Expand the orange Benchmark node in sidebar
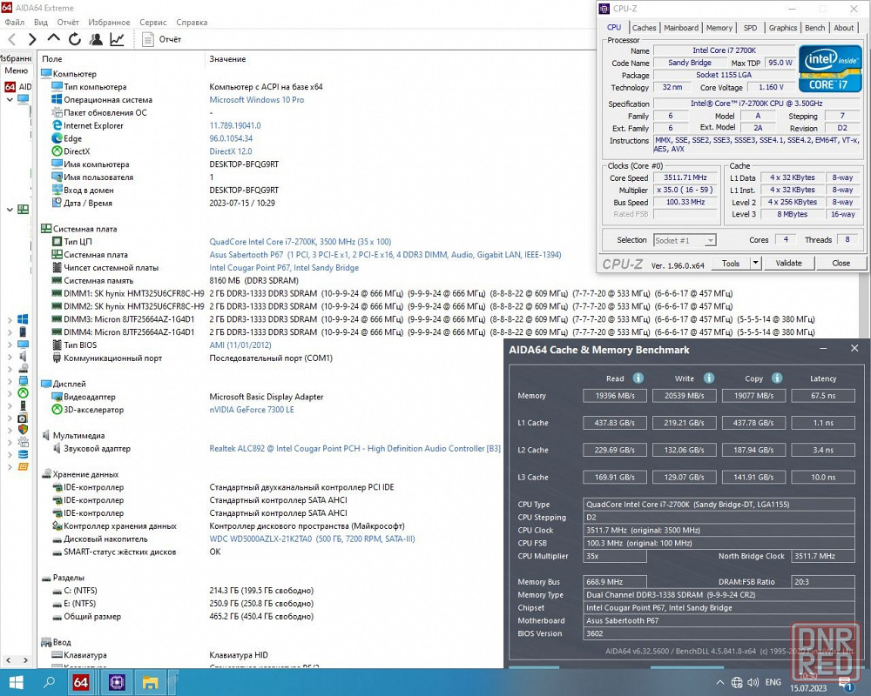 coord(10,467)
